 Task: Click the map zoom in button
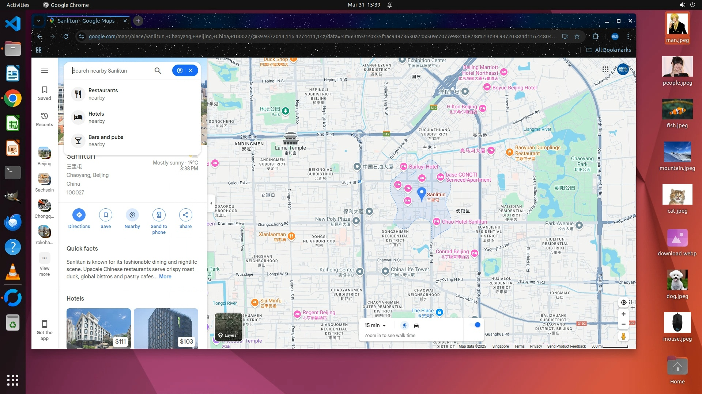point(623,314)
